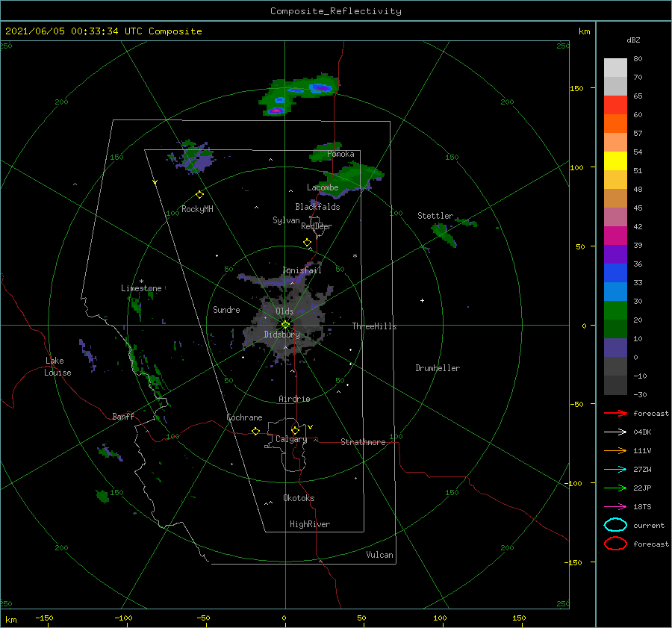Click the red forecast arrow in legend

615,413
